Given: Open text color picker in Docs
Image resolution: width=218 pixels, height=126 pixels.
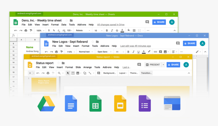Looking at the screenshot, I should coord(144,52).
